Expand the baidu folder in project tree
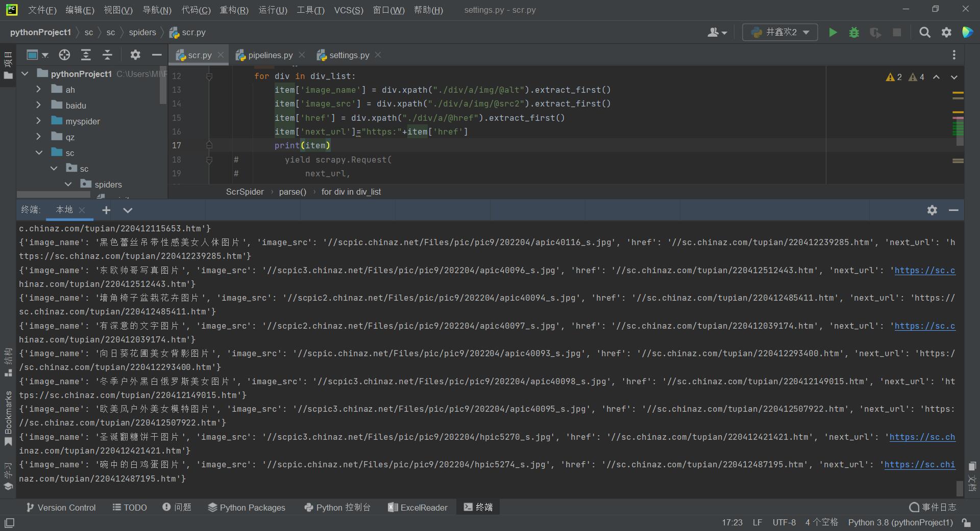980x531 pixels. 39,105
